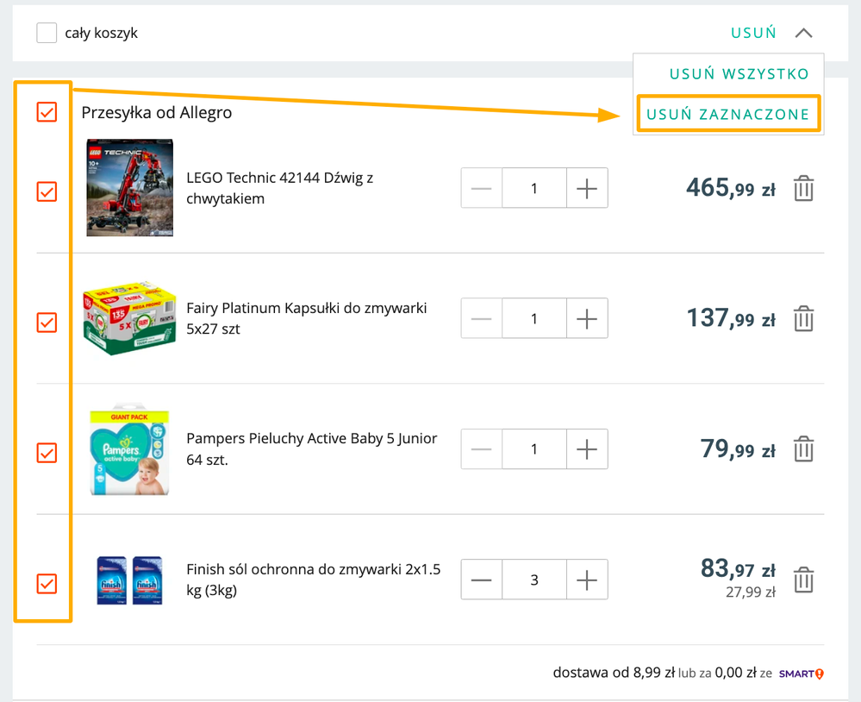Uncheck the LEGO Technic item checkbox
The width and height of the screenshot is (861, 702).
47,191
